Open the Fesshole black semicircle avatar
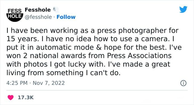Viewport: 194px width, 105px height. 15,15
